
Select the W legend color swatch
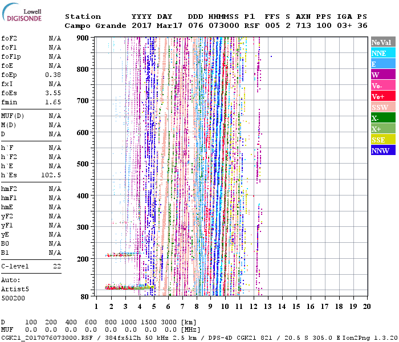(383, 75)
